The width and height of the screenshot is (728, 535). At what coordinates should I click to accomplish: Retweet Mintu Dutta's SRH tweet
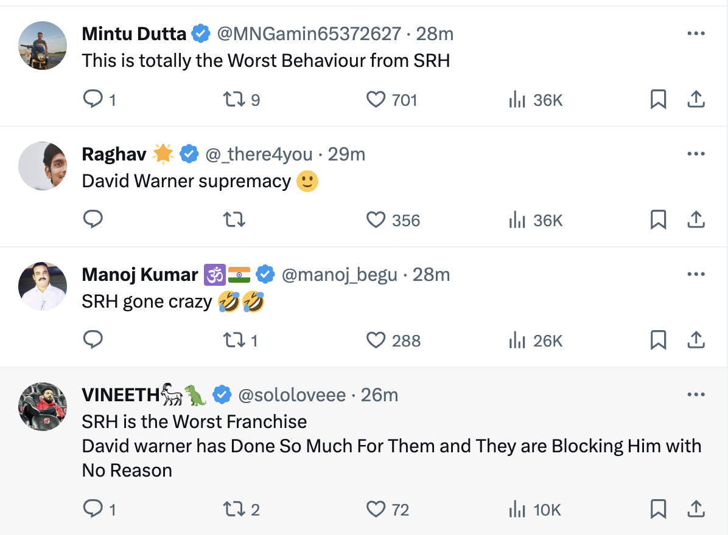[234, 99]
